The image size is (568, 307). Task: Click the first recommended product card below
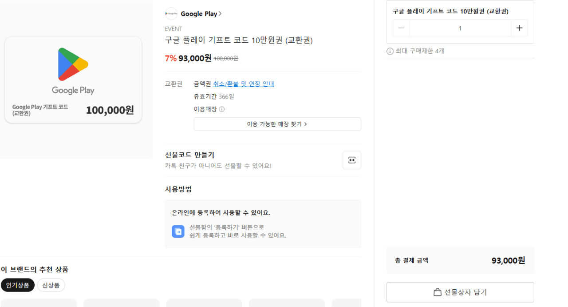[x=39, y=304]
